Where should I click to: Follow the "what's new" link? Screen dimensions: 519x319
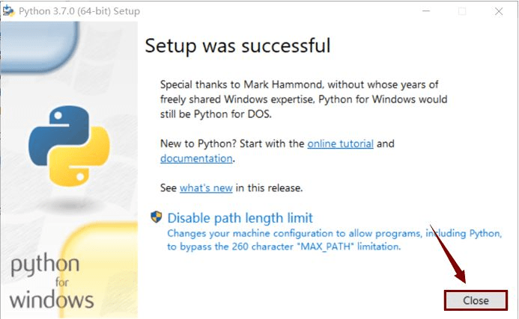tap(206, 188)
